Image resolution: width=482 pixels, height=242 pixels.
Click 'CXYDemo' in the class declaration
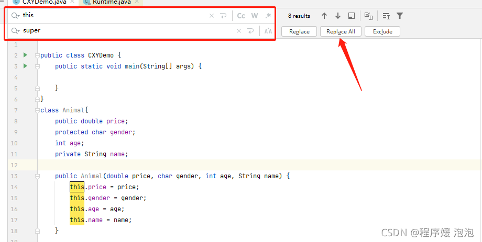pyautogui.click(x=101, y=55)
